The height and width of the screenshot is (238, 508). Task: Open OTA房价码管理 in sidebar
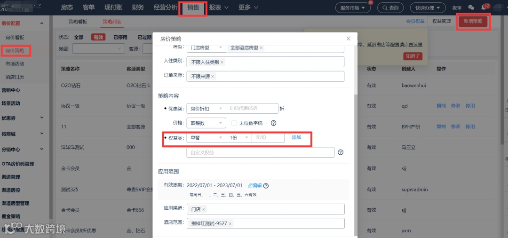tap(18, 164)
